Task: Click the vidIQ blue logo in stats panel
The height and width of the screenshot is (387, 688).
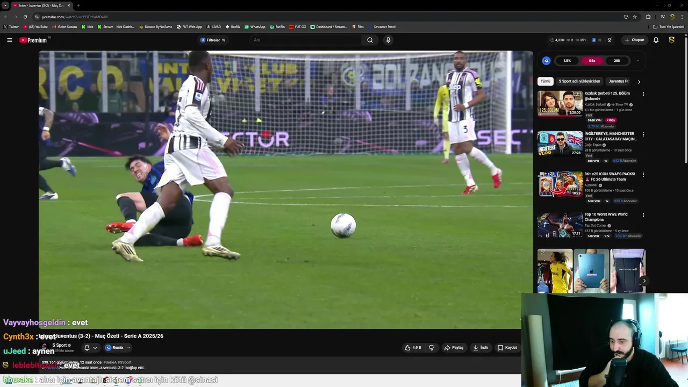Action: point(546,61)
